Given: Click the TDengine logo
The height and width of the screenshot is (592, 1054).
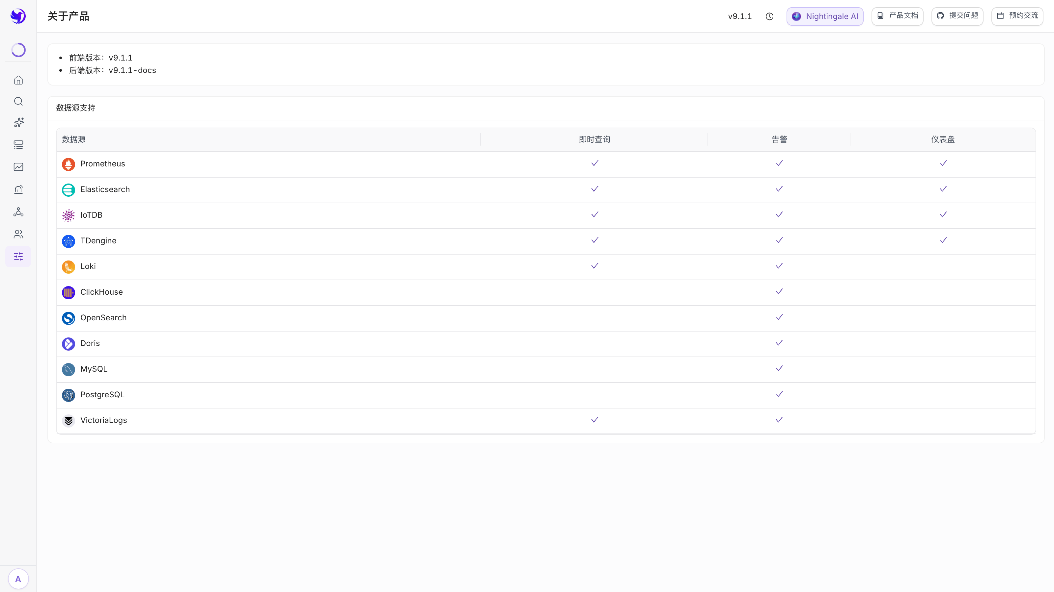Looking at the screenshot, I should (68, 241).
